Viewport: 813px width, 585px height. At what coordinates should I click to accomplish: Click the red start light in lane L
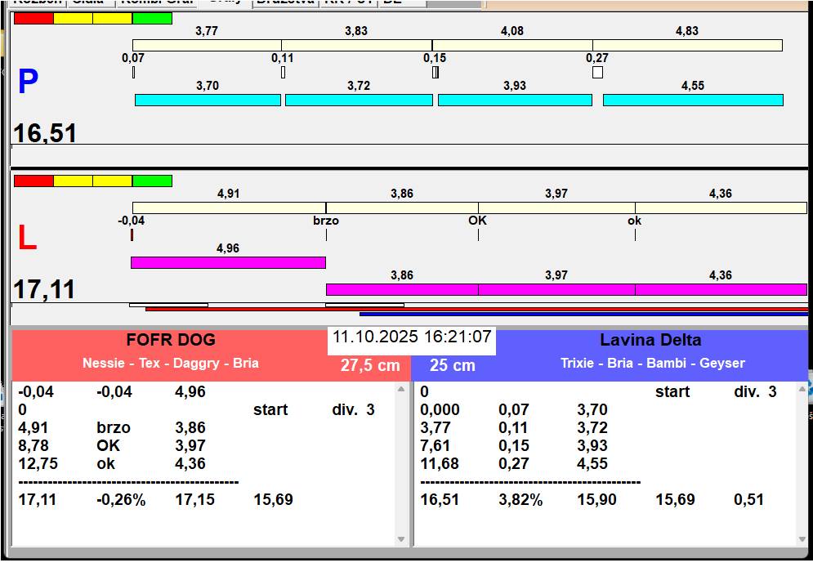(34, 181)
